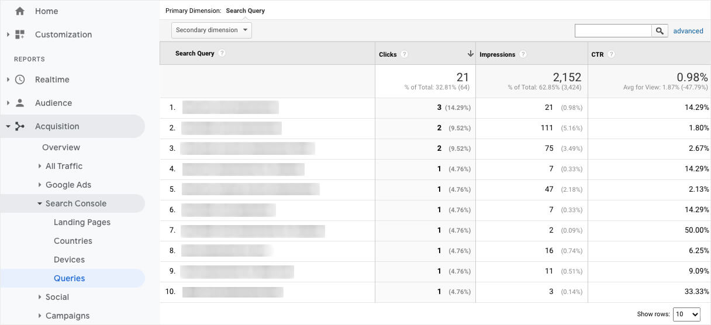The height and width of the screenshot is (325, 711).
Task: Open help tooltip next to Impressions
Action: 523,54
